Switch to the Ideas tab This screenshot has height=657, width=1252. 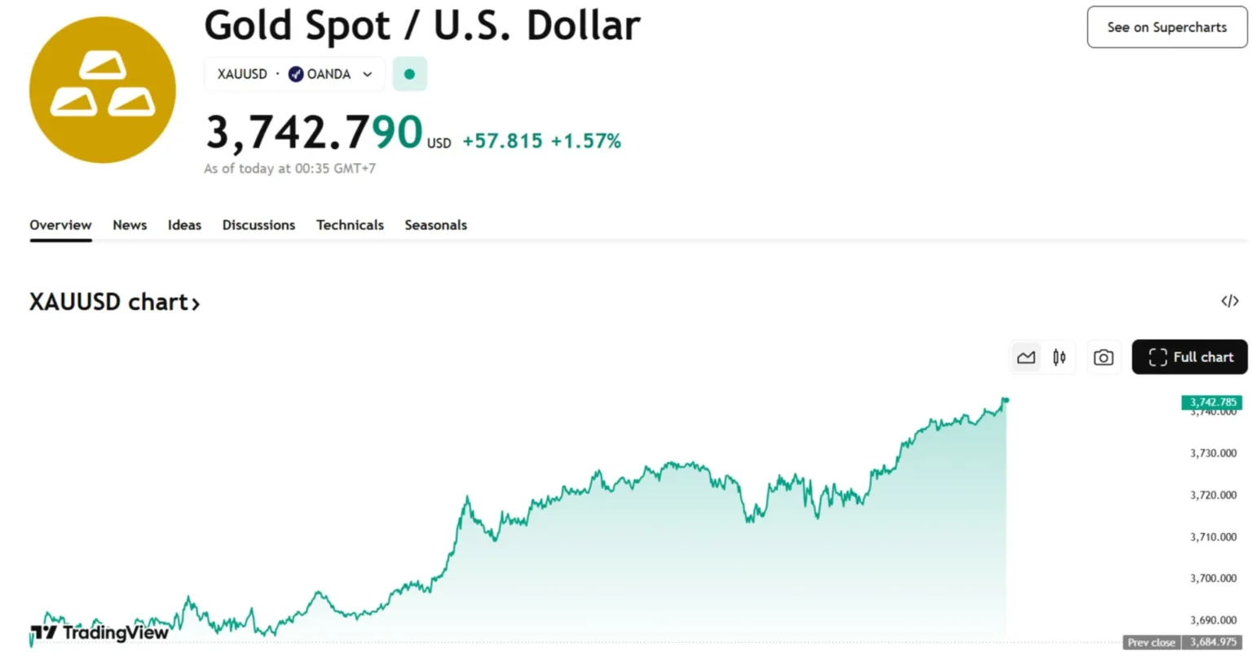coord(184,225)
